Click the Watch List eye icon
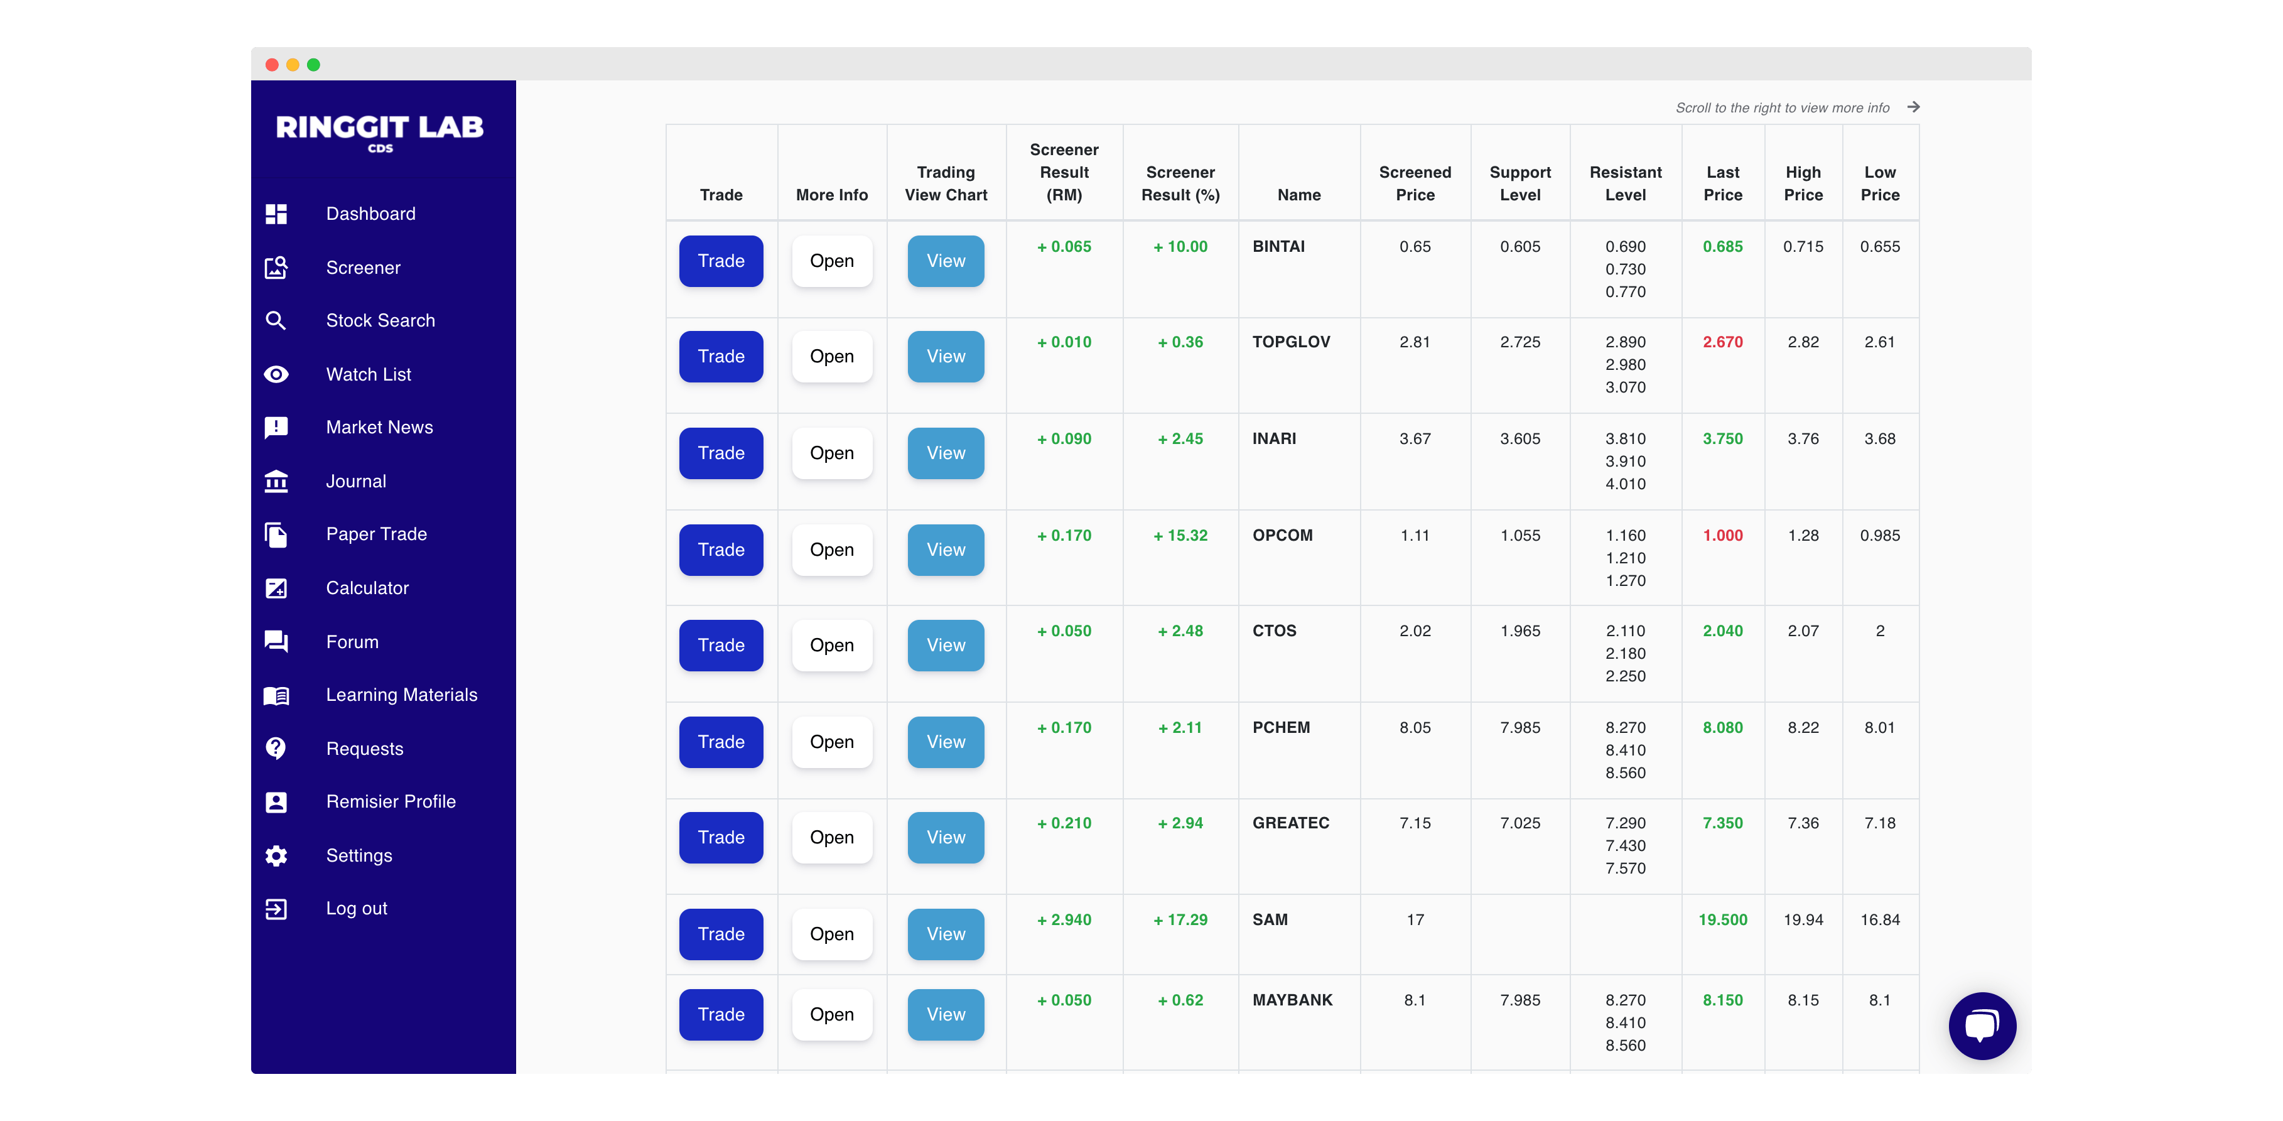 pyautogui.click(x=276, y=374)
